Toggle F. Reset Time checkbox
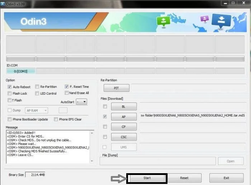This screenshot has width=251, height=185. [x=67, y=87]
